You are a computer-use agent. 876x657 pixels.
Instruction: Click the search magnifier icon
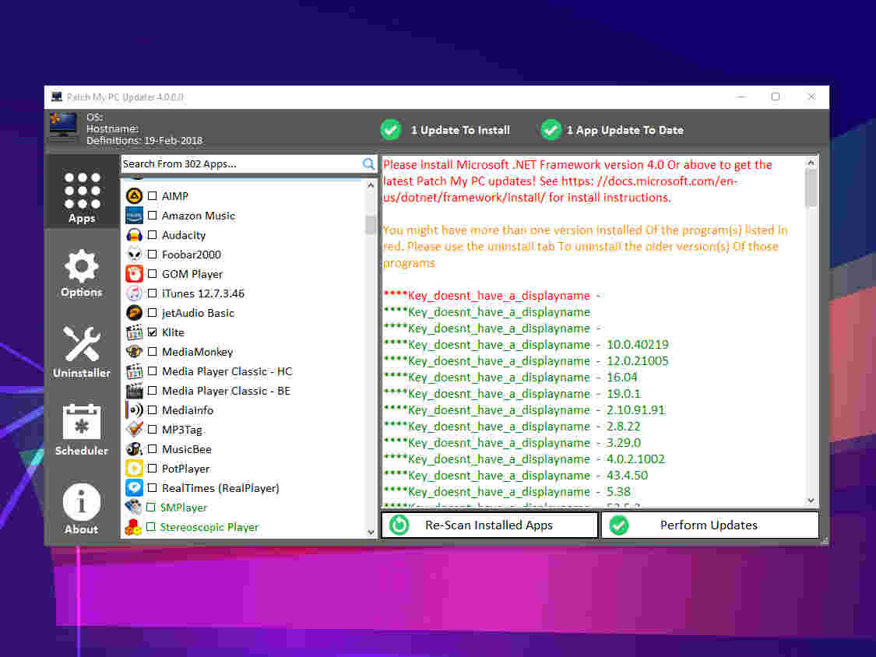(368, 163)
